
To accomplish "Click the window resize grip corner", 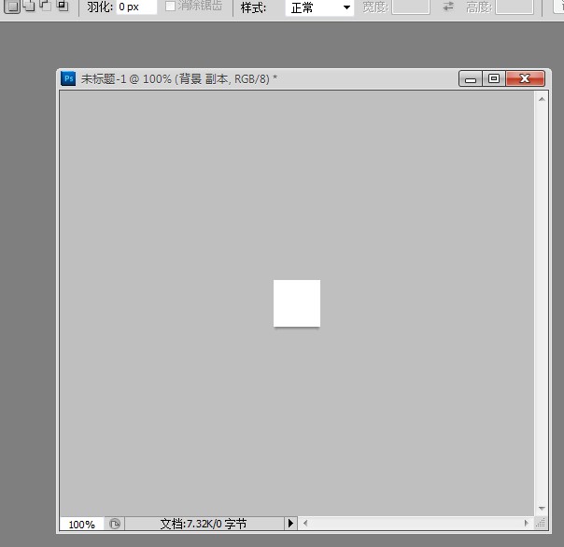I will pos(541,523).
